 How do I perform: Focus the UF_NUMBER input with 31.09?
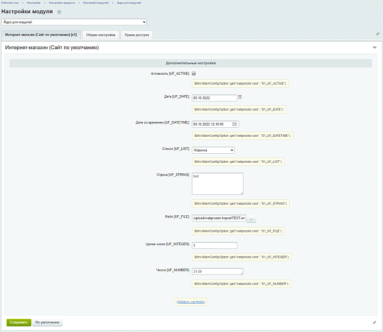pyautogui.click(x=218, y=271)
